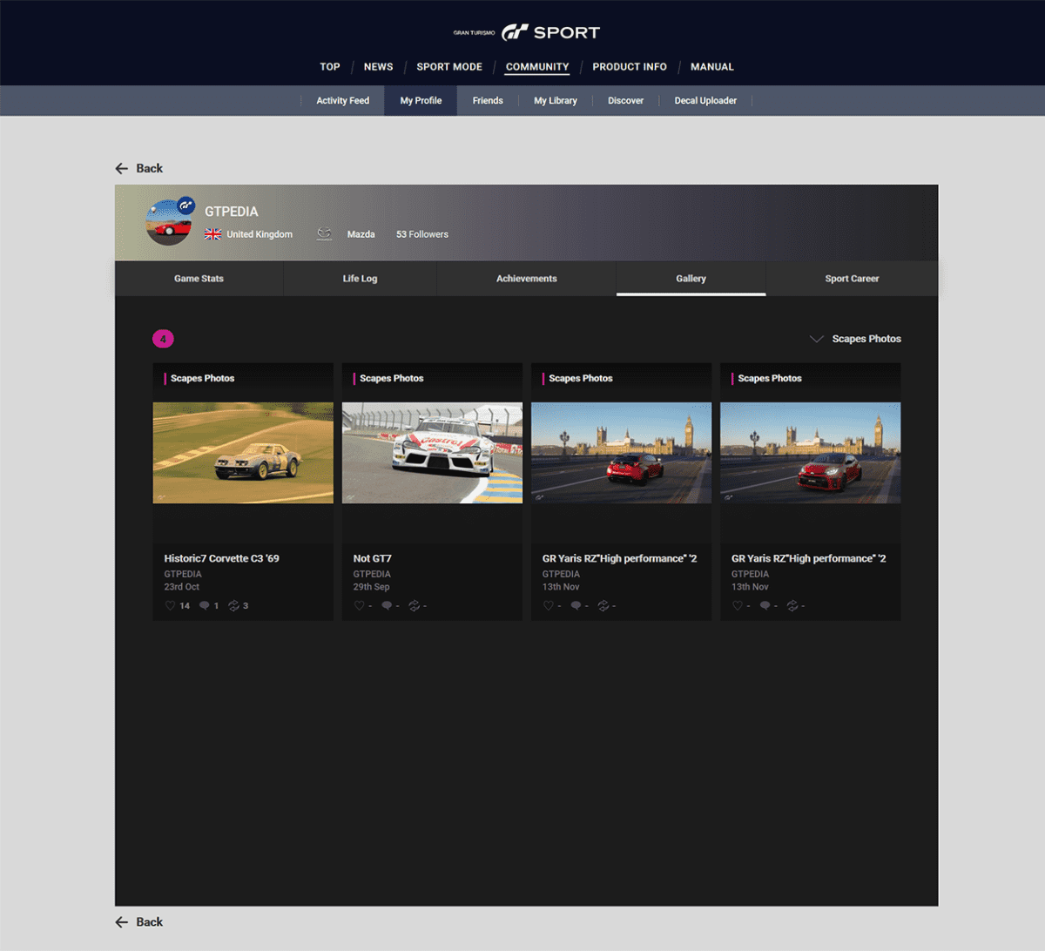This screenshot has width=1045, height=951.
Task: Click the pink 4 count badge
Action: (x=163, y=339)
